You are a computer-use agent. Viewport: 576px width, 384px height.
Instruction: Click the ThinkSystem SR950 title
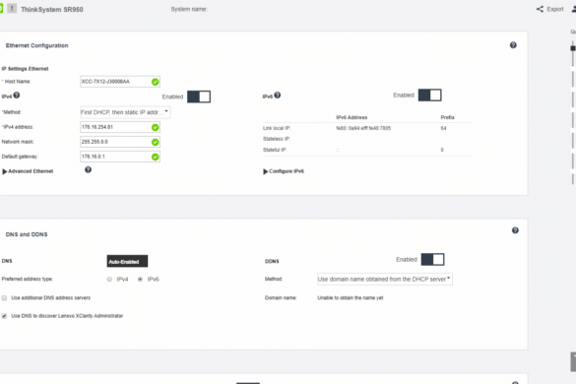tap(52, 10)
